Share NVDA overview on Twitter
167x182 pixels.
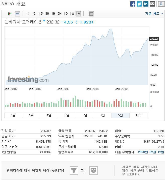tap(139, 4)
